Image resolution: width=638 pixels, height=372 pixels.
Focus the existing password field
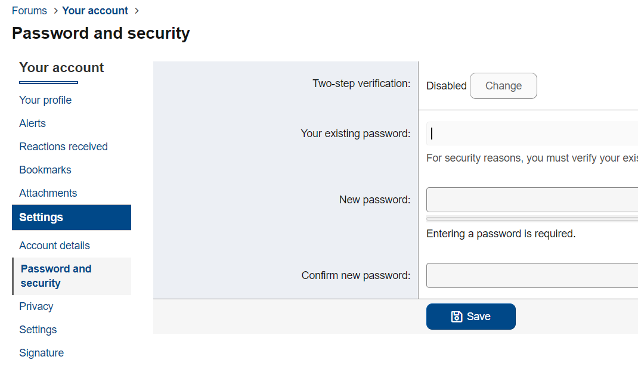point(532,134)
